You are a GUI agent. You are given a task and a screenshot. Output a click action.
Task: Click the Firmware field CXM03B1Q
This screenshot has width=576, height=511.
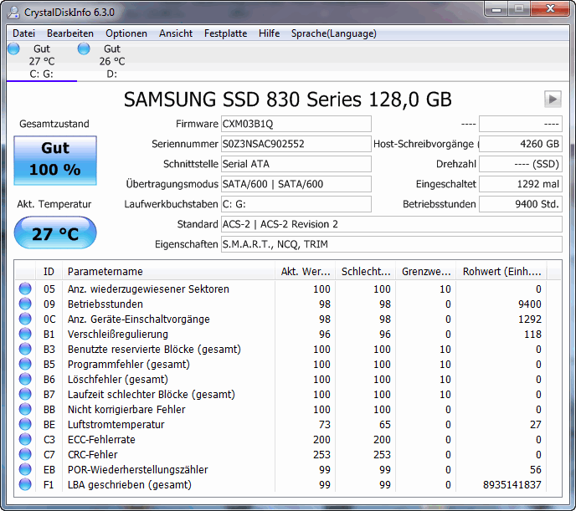click(x=296, y=124)
